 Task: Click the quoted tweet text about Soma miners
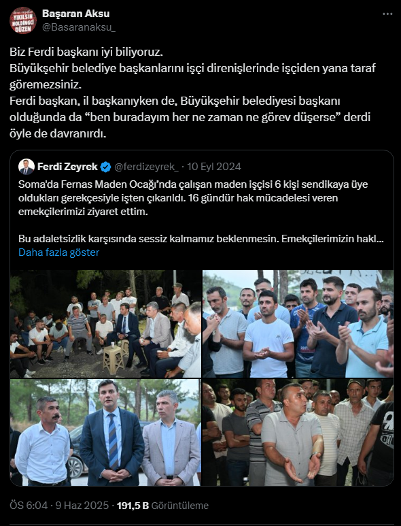click(201, 212)
